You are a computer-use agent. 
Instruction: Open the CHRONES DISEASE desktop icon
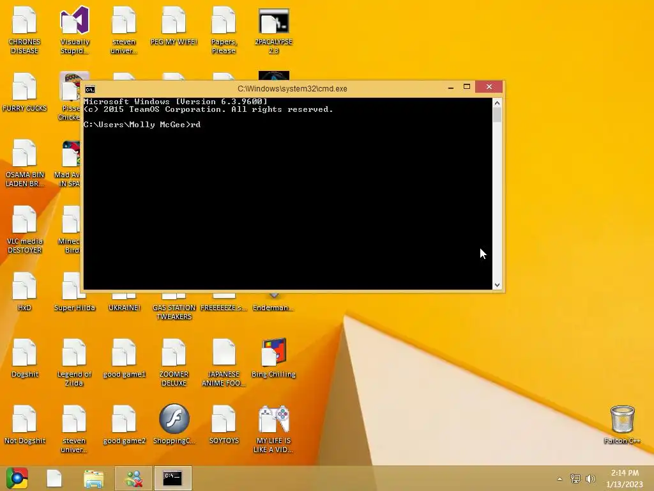coord(24,31)
